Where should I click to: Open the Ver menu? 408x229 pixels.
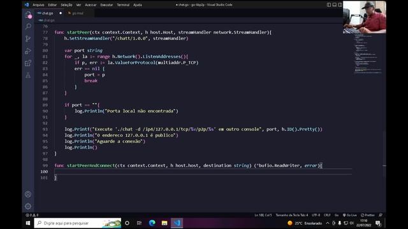[x=78, y=5]
